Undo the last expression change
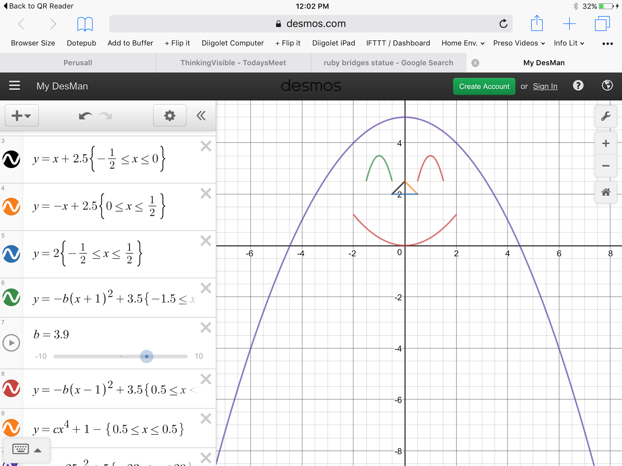 (85, 116)
